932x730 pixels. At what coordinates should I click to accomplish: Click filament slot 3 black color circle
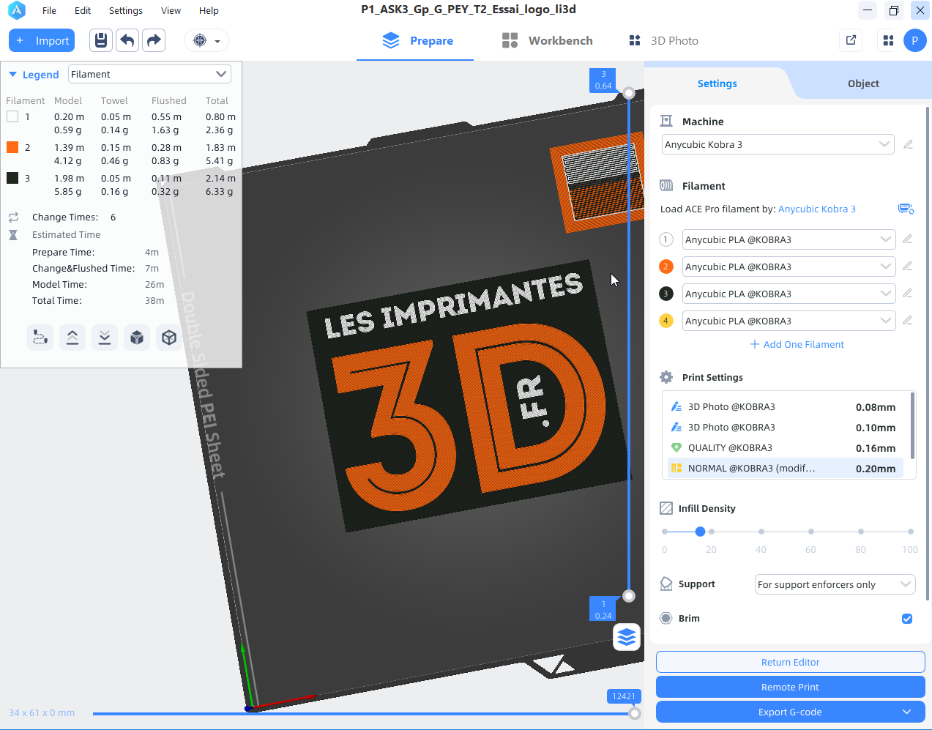point(666,294)
